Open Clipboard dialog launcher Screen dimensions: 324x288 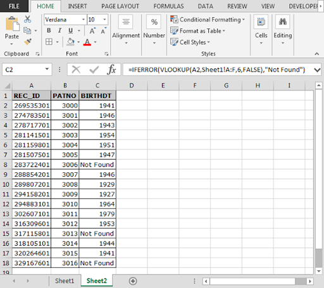coord(37,54)
